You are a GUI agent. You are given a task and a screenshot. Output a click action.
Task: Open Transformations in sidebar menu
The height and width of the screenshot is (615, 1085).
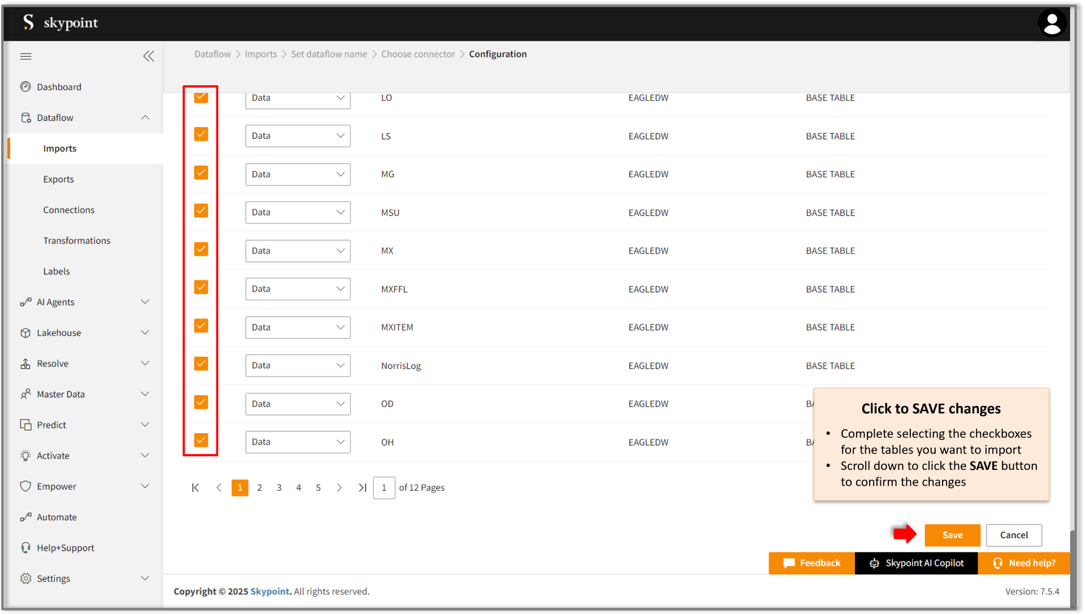pos(77,241)
